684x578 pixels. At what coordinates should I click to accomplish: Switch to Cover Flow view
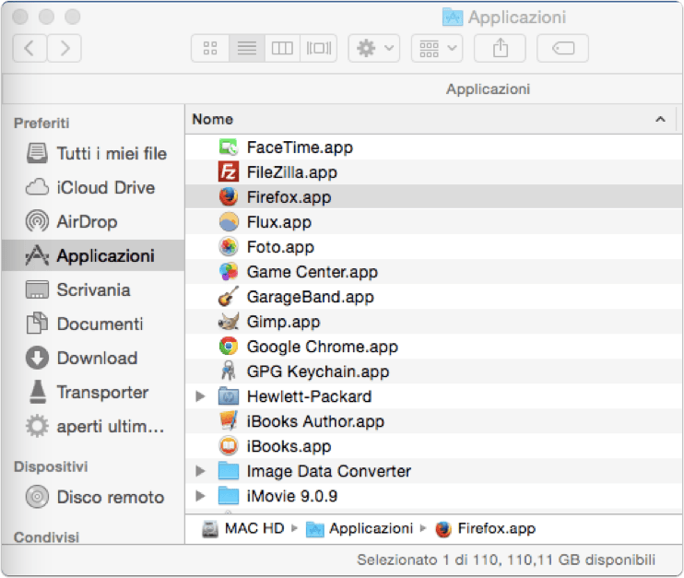(318, 48)
